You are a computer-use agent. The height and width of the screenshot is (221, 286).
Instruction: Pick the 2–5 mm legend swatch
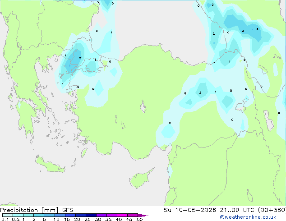(39, 215)
